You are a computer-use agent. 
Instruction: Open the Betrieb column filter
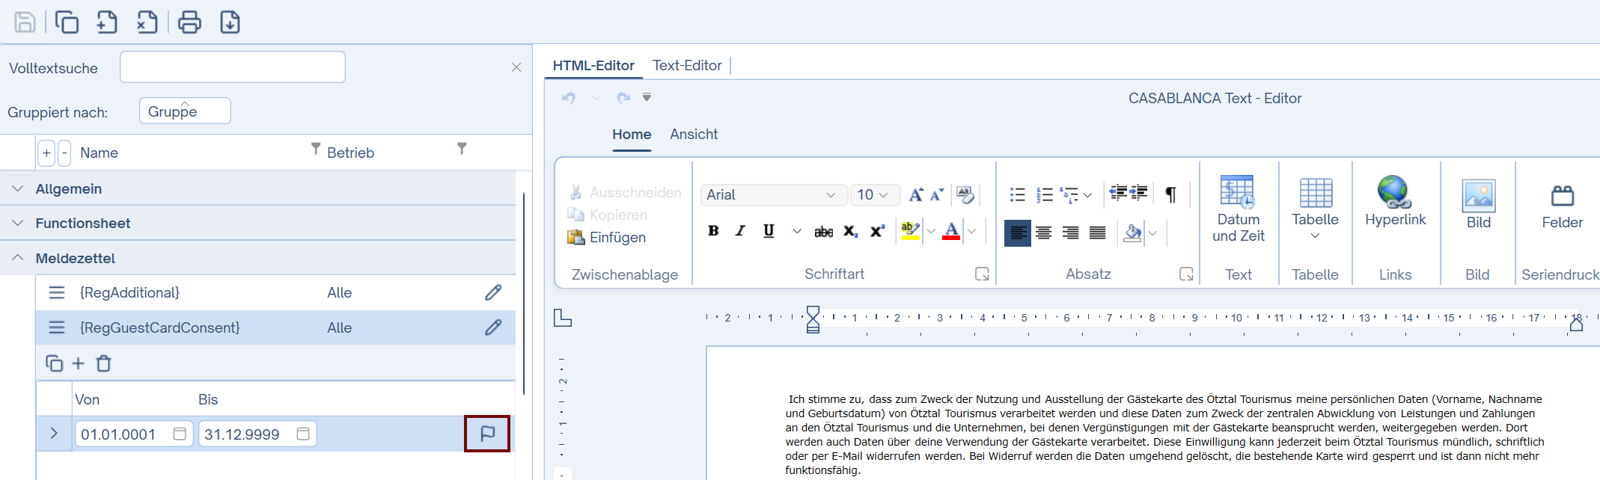pyautogui.click(x=462, y=149)
